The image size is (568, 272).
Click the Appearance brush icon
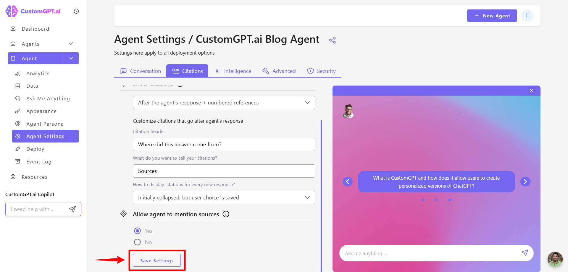tap(18, 111)
